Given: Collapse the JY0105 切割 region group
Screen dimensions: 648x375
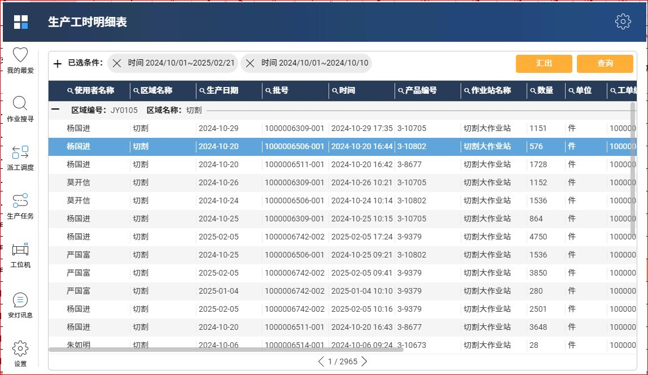Looking at the screenshot, I should pyautogui.click(x=55, y=110).
